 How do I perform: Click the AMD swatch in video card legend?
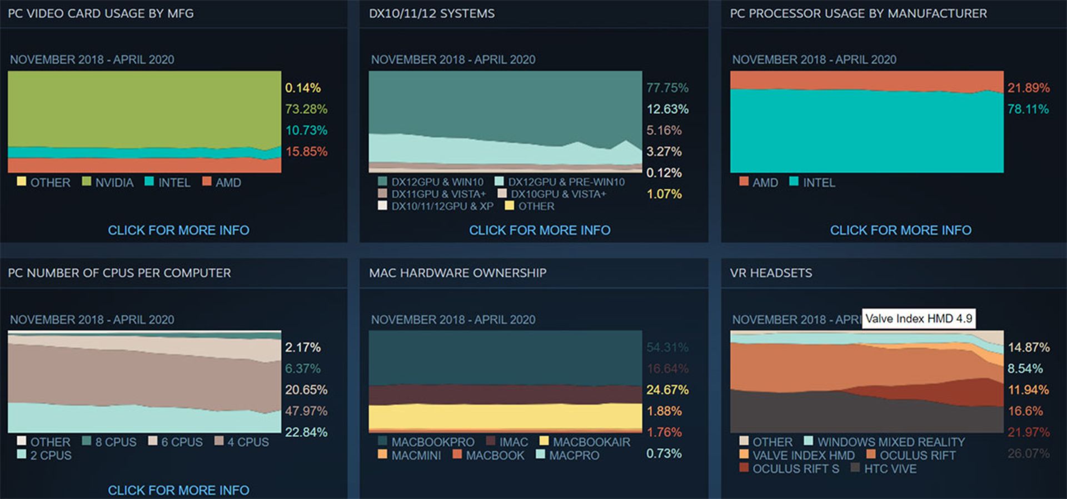(x=207, y=182)
